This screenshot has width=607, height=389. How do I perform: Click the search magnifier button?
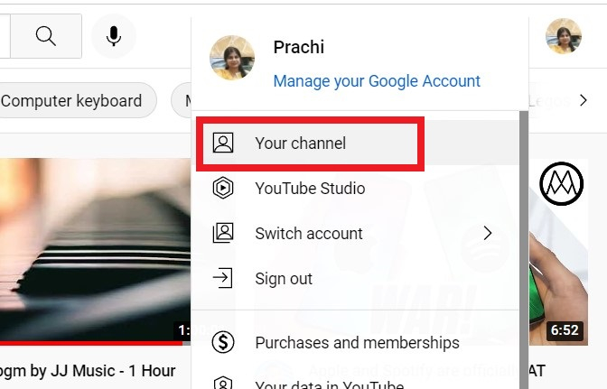tap(46, 36)
